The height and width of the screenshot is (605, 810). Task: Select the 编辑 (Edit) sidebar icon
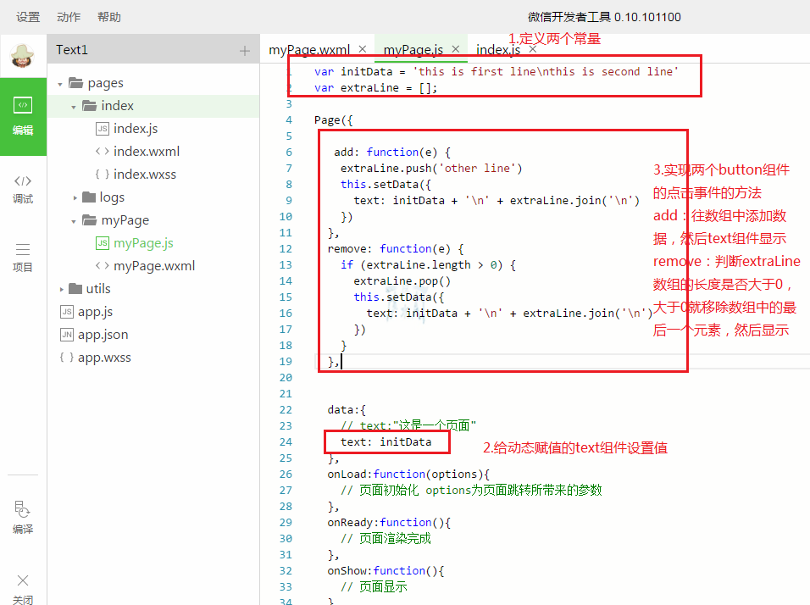[x=23, y=116]
